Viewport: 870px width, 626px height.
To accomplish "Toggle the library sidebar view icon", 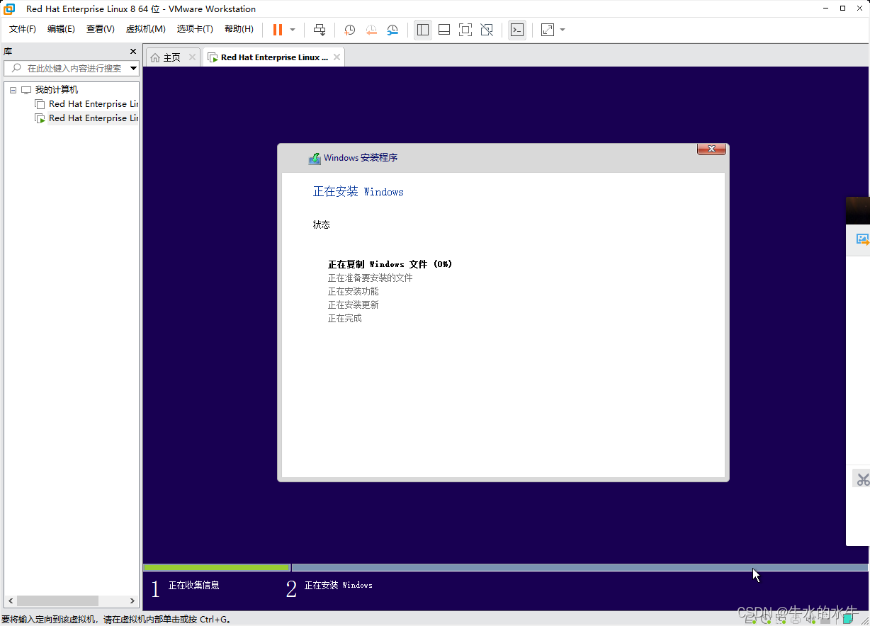I will click(423, 30).
